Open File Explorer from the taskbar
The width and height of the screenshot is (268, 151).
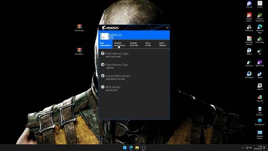[137, 148]
